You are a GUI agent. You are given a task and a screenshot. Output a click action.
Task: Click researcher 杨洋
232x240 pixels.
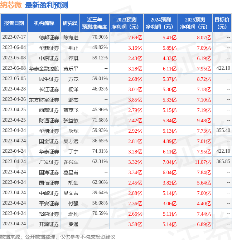point(73,89)
